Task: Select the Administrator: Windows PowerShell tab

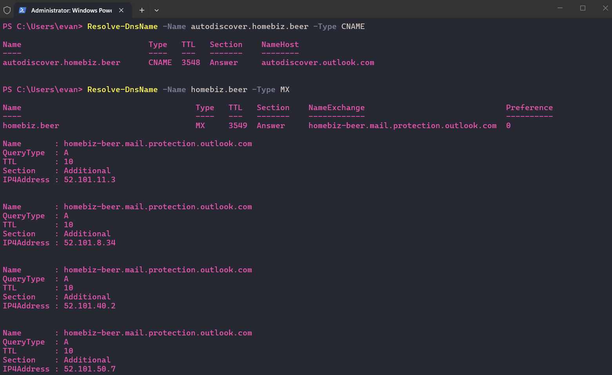Action: point(73,10)
